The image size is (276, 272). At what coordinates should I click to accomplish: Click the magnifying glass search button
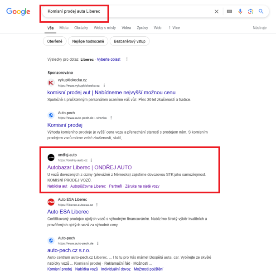[261, 11]
